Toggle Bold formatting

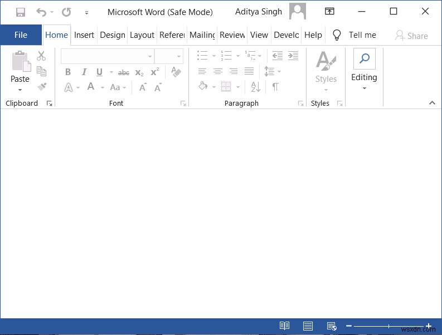coord(68,72)
